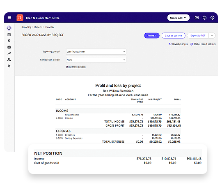Viewport: 222px width, 185px height.
Task: Click the Refresh button
Action: 152,36
